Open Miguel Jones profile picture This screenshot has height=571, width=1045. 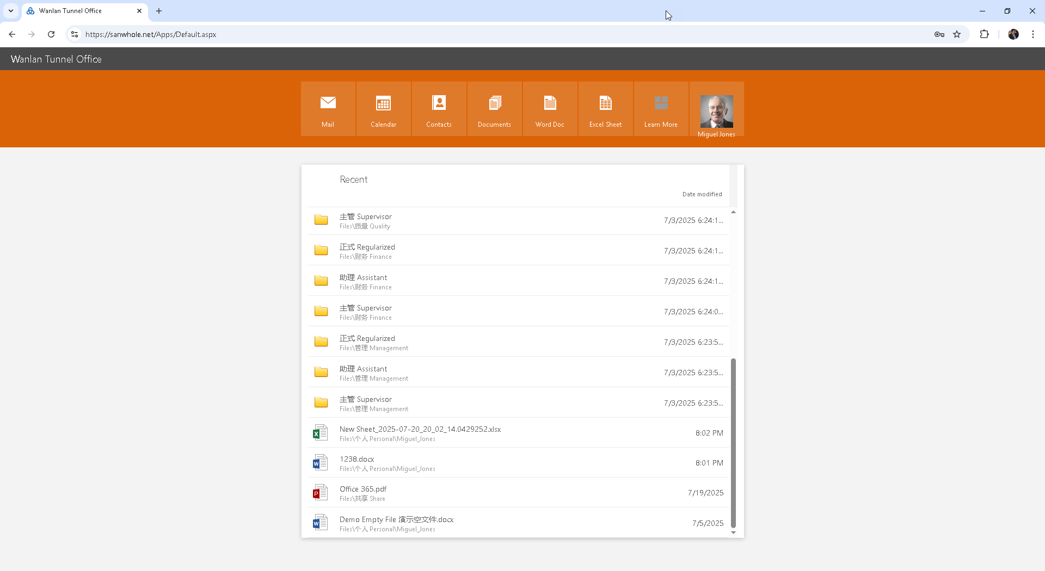tap(716, 111)
